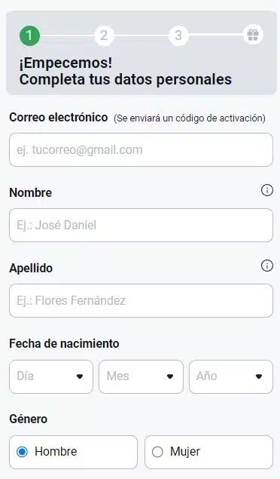This screenshot has width=280, height=479.
Task: Click the info icon next to Apellido
Action: 267,266
